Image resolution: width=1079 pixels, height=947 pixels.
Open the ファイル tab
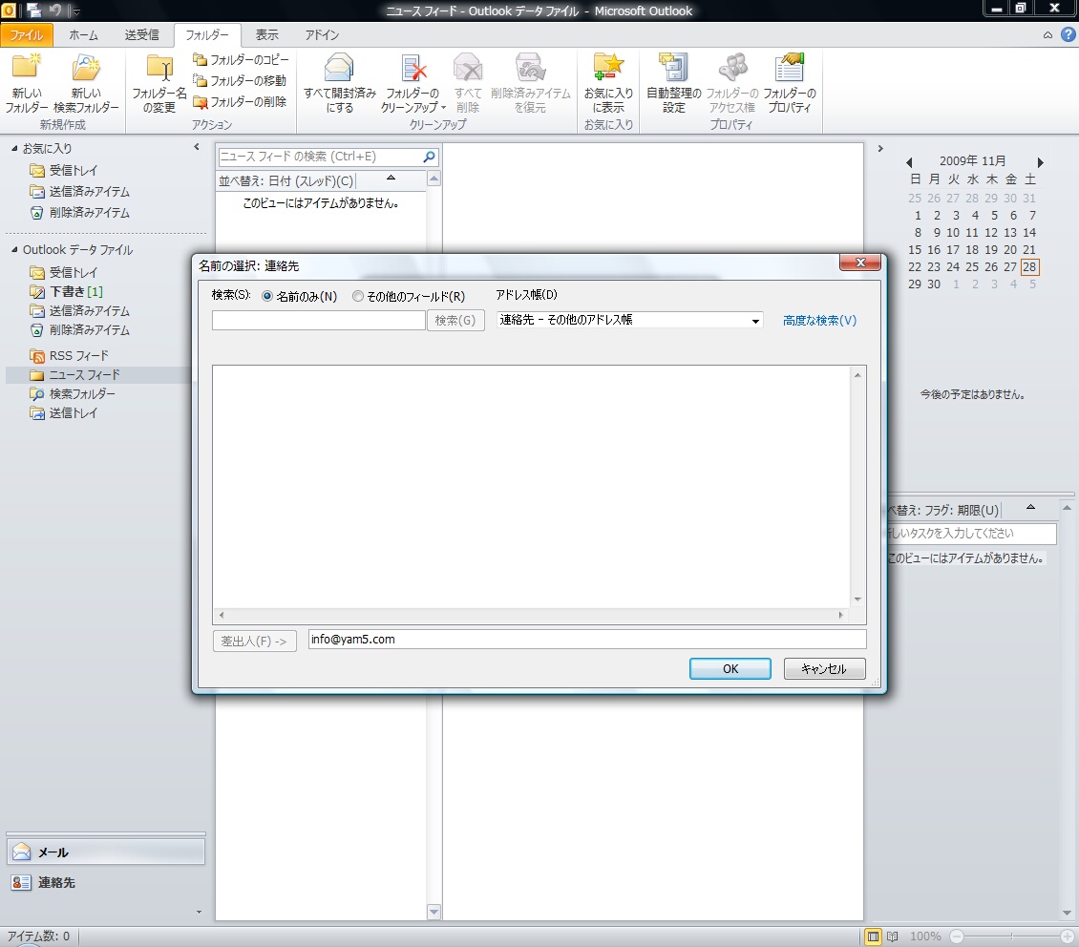26,35
